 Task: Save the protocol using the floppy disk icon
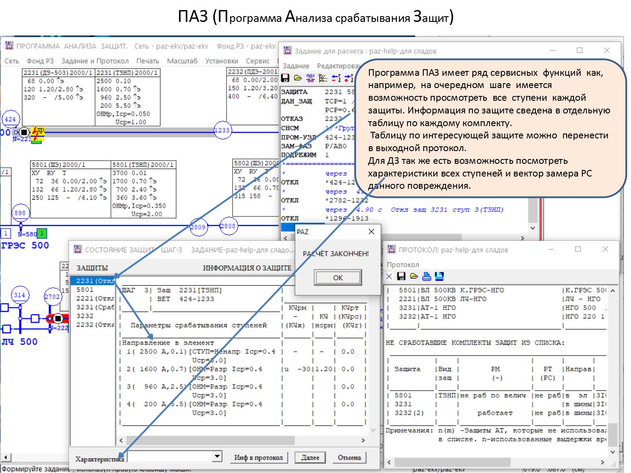pos(401,276)
